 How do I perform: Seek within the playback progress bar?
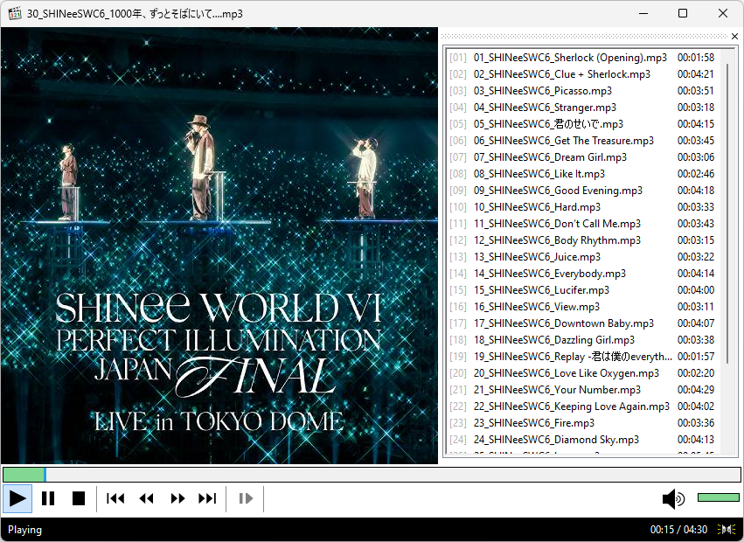[x=372, y=474]
